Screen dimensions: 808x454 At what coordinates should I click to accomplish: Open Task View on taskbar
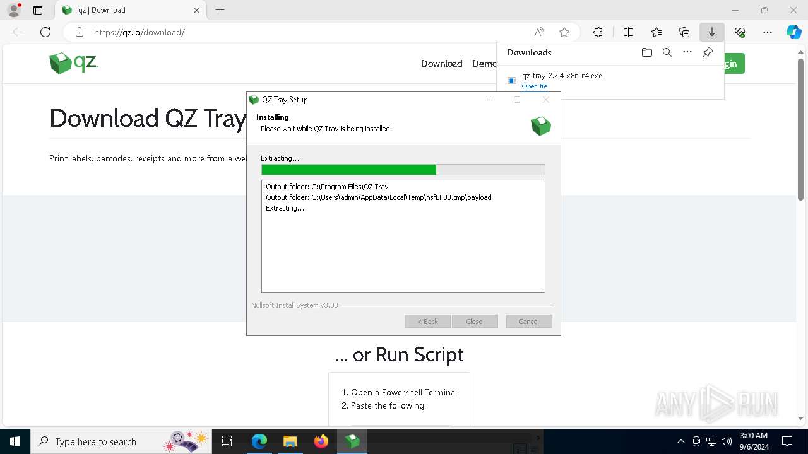[227, 441]
